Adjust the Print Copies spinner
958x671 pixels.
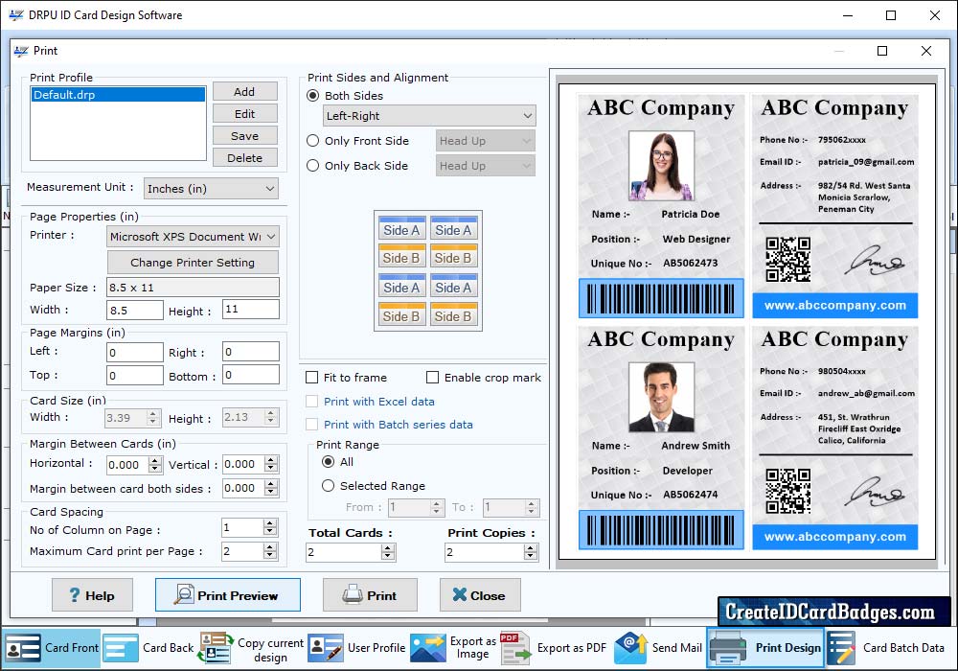click(531, 552)
